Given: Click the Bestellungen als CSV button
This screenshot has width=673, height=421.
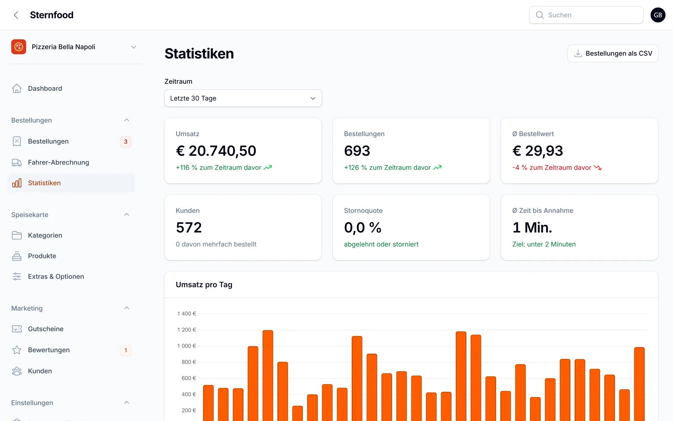Looking at the screenshot, I should (613, 53).
